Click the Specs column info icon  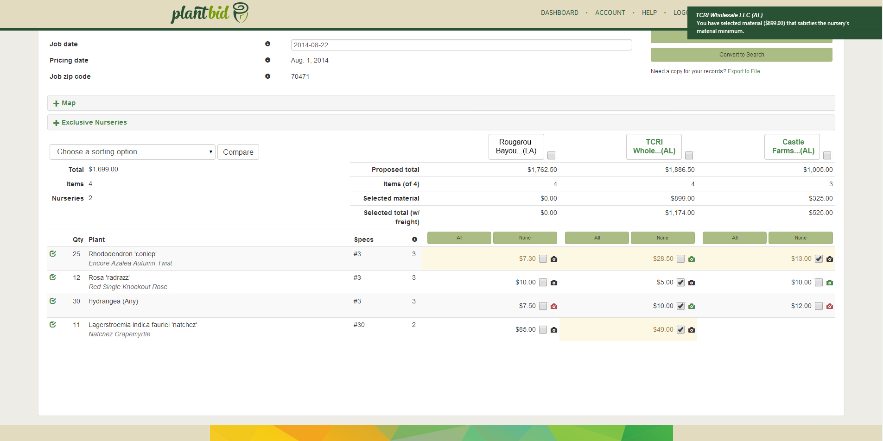(414, 239)
